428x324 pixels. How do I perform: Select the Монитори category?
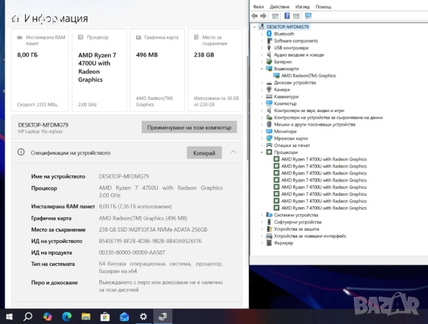click(x=286, y=132)
